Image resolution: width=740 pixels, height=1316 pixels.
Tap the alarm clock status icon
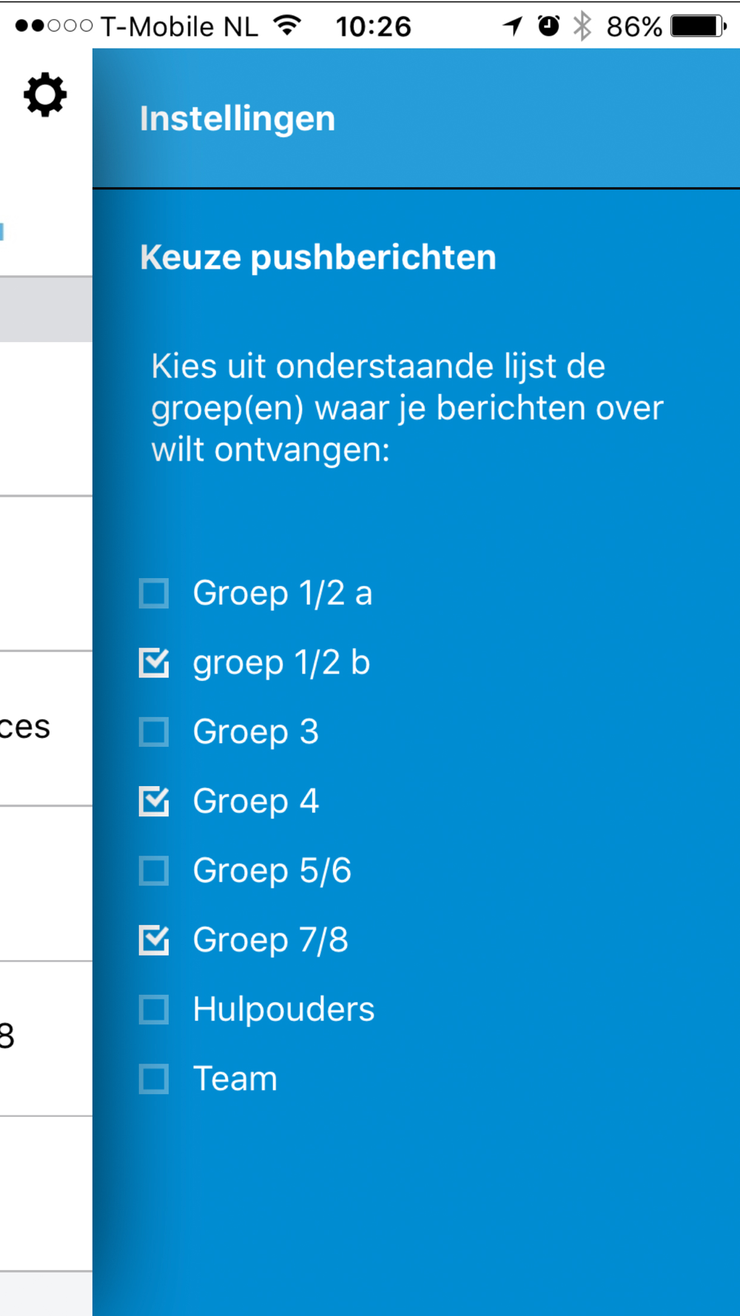tap(548, 26)
